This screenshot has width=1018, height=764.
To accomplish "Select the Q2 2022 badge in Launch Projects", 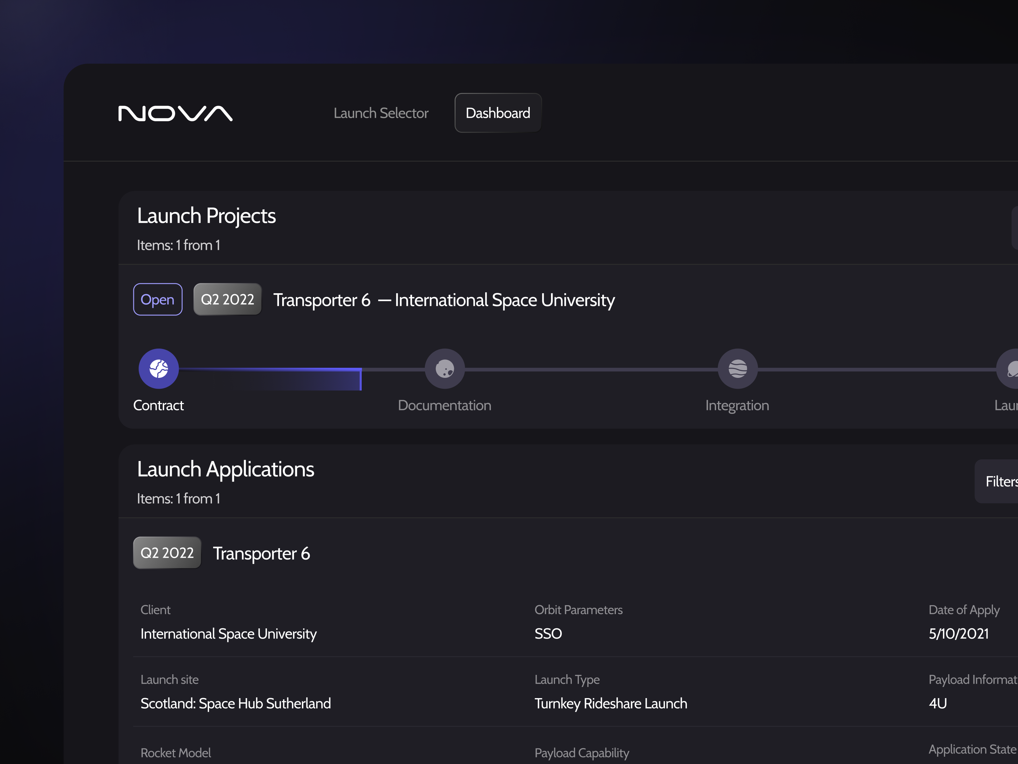I will tap(227, 299).
